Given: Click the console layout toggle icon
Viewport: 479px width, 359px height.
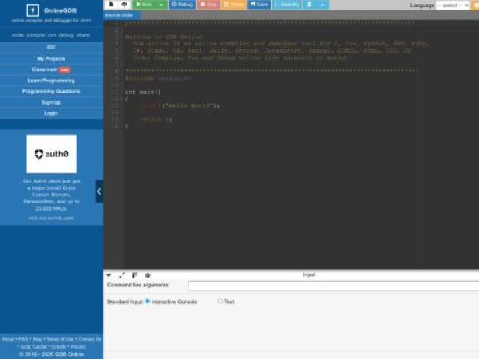Looking at the screenshot, I should (x=134, y=275).
